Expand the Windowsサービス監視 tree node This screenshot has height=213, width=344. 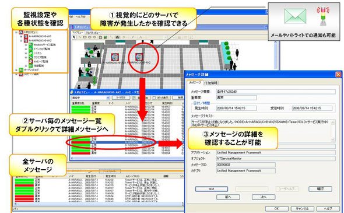pos(26,45)
